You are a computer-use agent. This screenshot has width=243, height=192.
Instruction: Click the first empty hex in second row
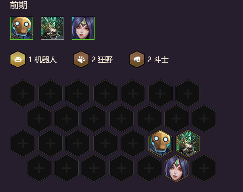point(39,119)
